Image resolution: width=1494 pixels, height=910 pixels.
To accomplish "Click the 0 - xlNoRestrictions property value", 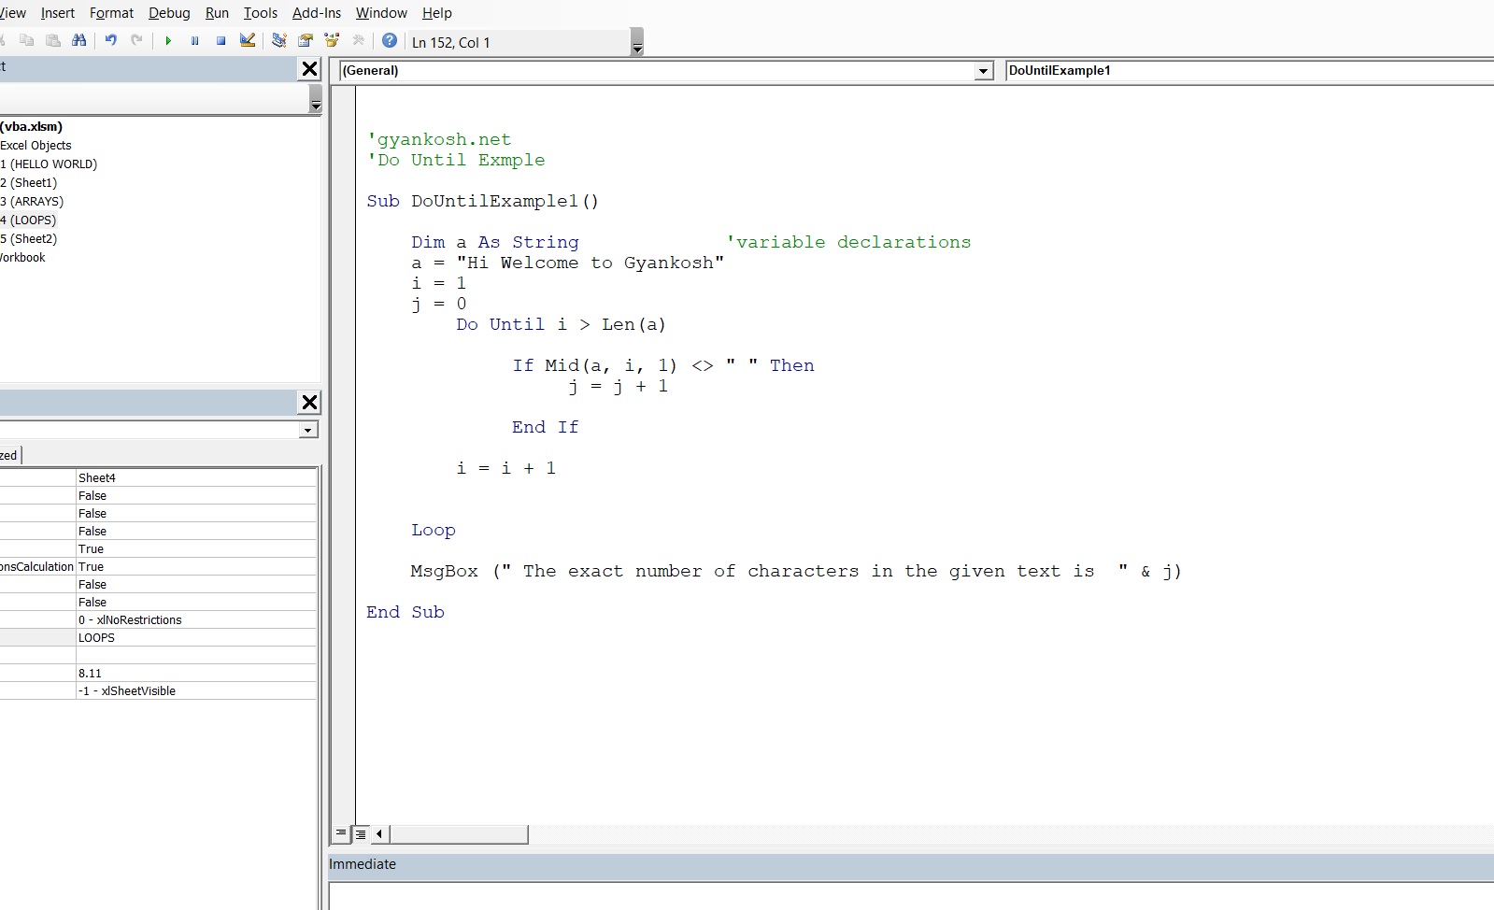I will tap(196, 619).
